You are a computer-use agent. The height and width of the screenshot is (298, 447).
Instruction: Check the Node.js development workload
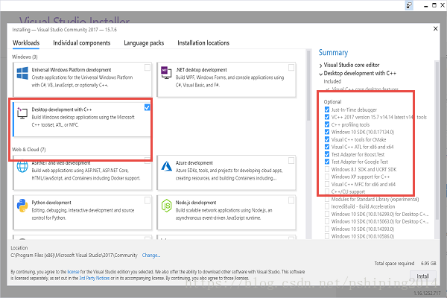291,200
